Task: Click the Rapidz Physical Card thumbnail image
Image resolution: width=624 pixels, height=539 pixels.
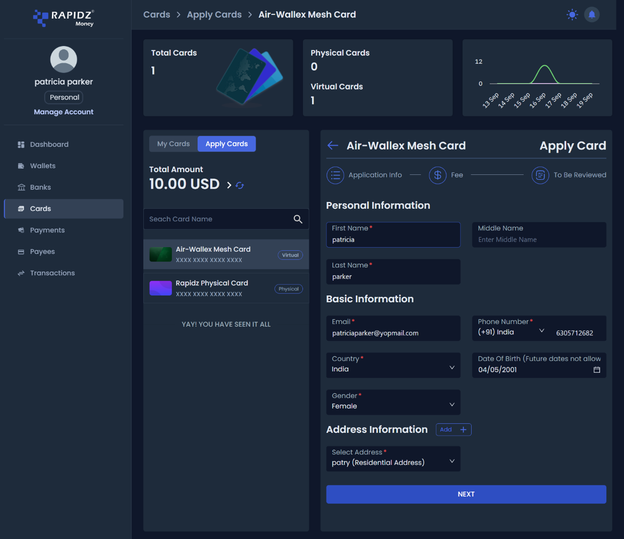Action: [161, 288]
